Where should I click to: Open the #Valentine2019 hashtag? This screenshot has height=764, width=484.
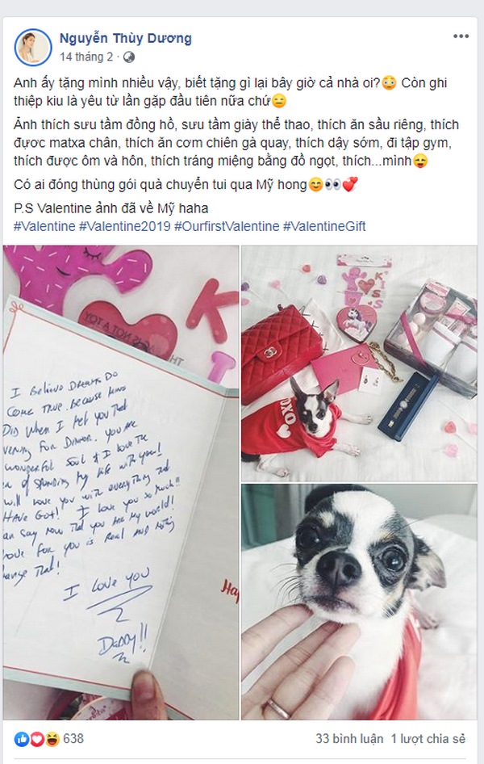pyautogui.click(x=125, y=226)
